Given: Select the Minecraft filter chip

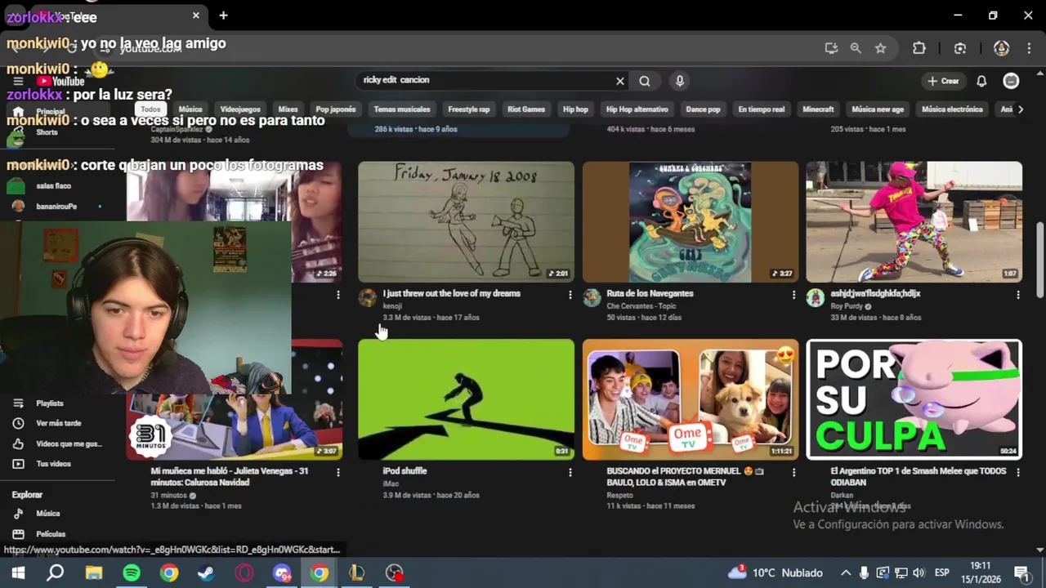Looking at the screenshot, I should point(818,109).
